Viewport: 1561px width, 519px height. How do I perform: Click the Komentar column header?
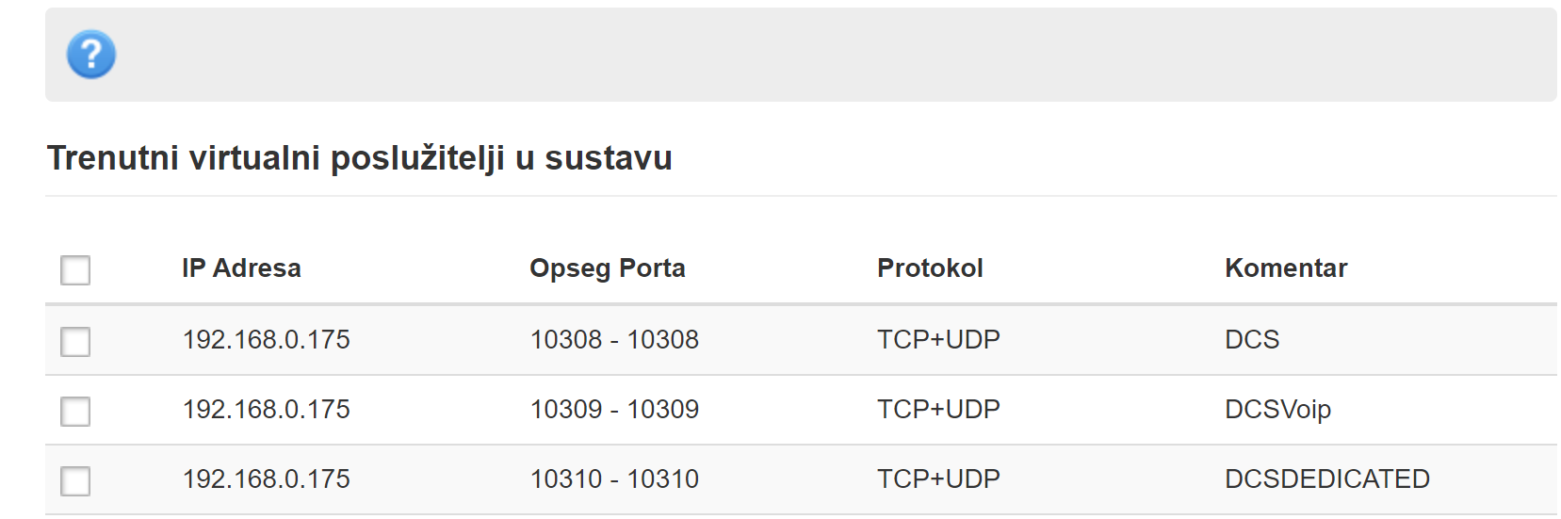point(1286,268)
